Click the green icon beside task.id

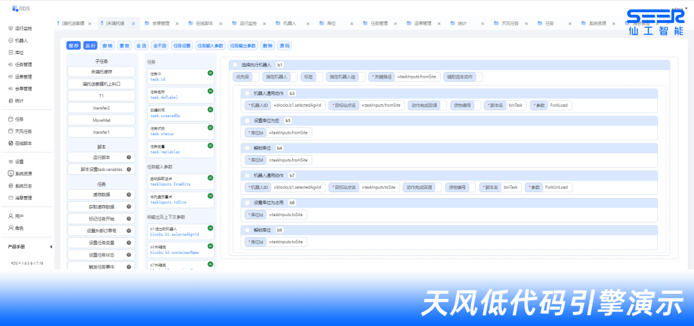click(210, 73)
